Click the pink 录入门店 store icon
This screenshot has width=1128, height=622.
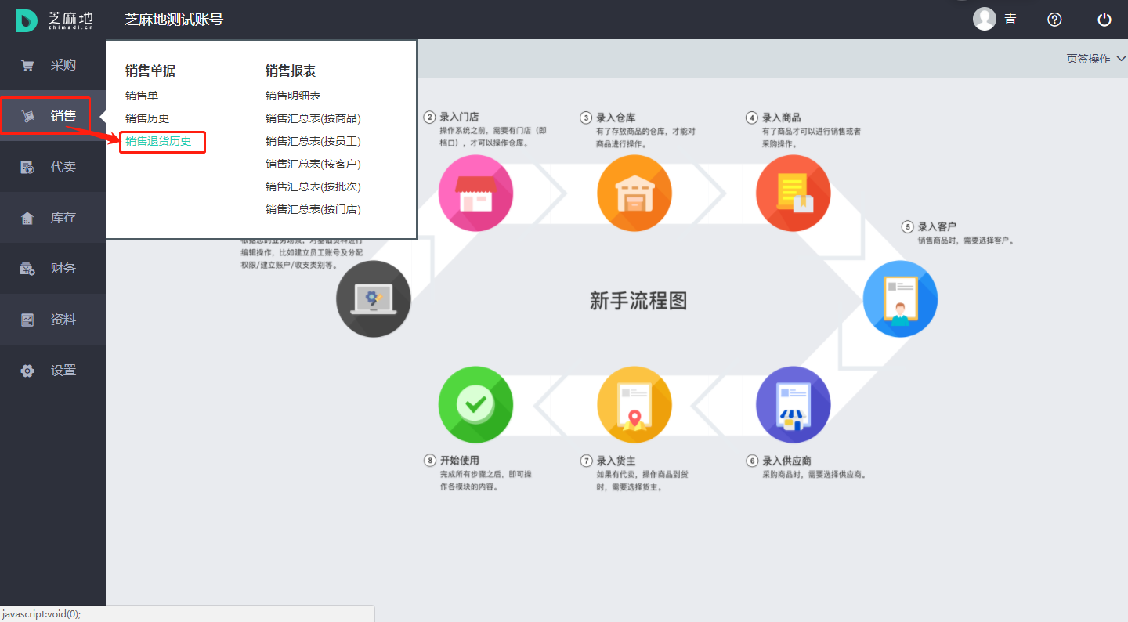pos(475,193)
